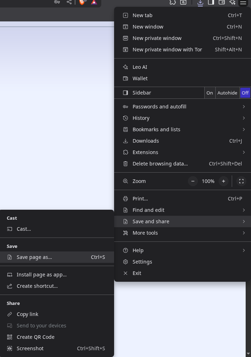Click the Brave Shields lion icon
Screen dimensions: 251x357
[82, 2]
